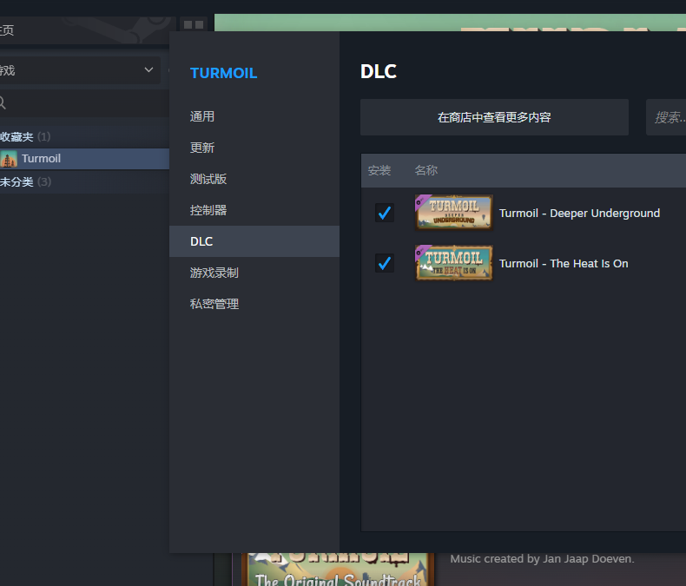This screenshot has width=686, height=586.
Task: Switch to the 测试版 section
Action: click(208, 179)
